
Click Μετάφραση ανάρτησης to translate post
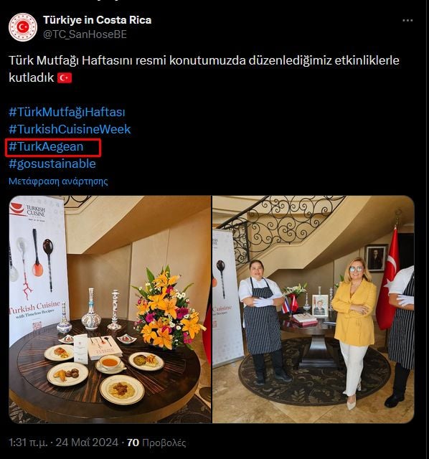(58, 181)
